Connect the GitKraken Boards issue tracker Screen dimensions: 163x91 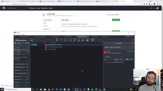(x=22, y=67)
